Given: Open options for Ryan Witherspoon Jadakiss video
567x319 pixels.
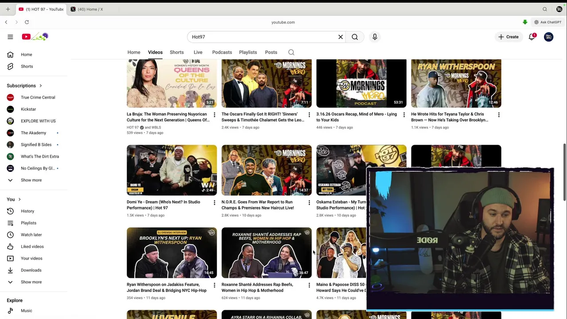Looking at the screenshot, I should coord(214,285).
